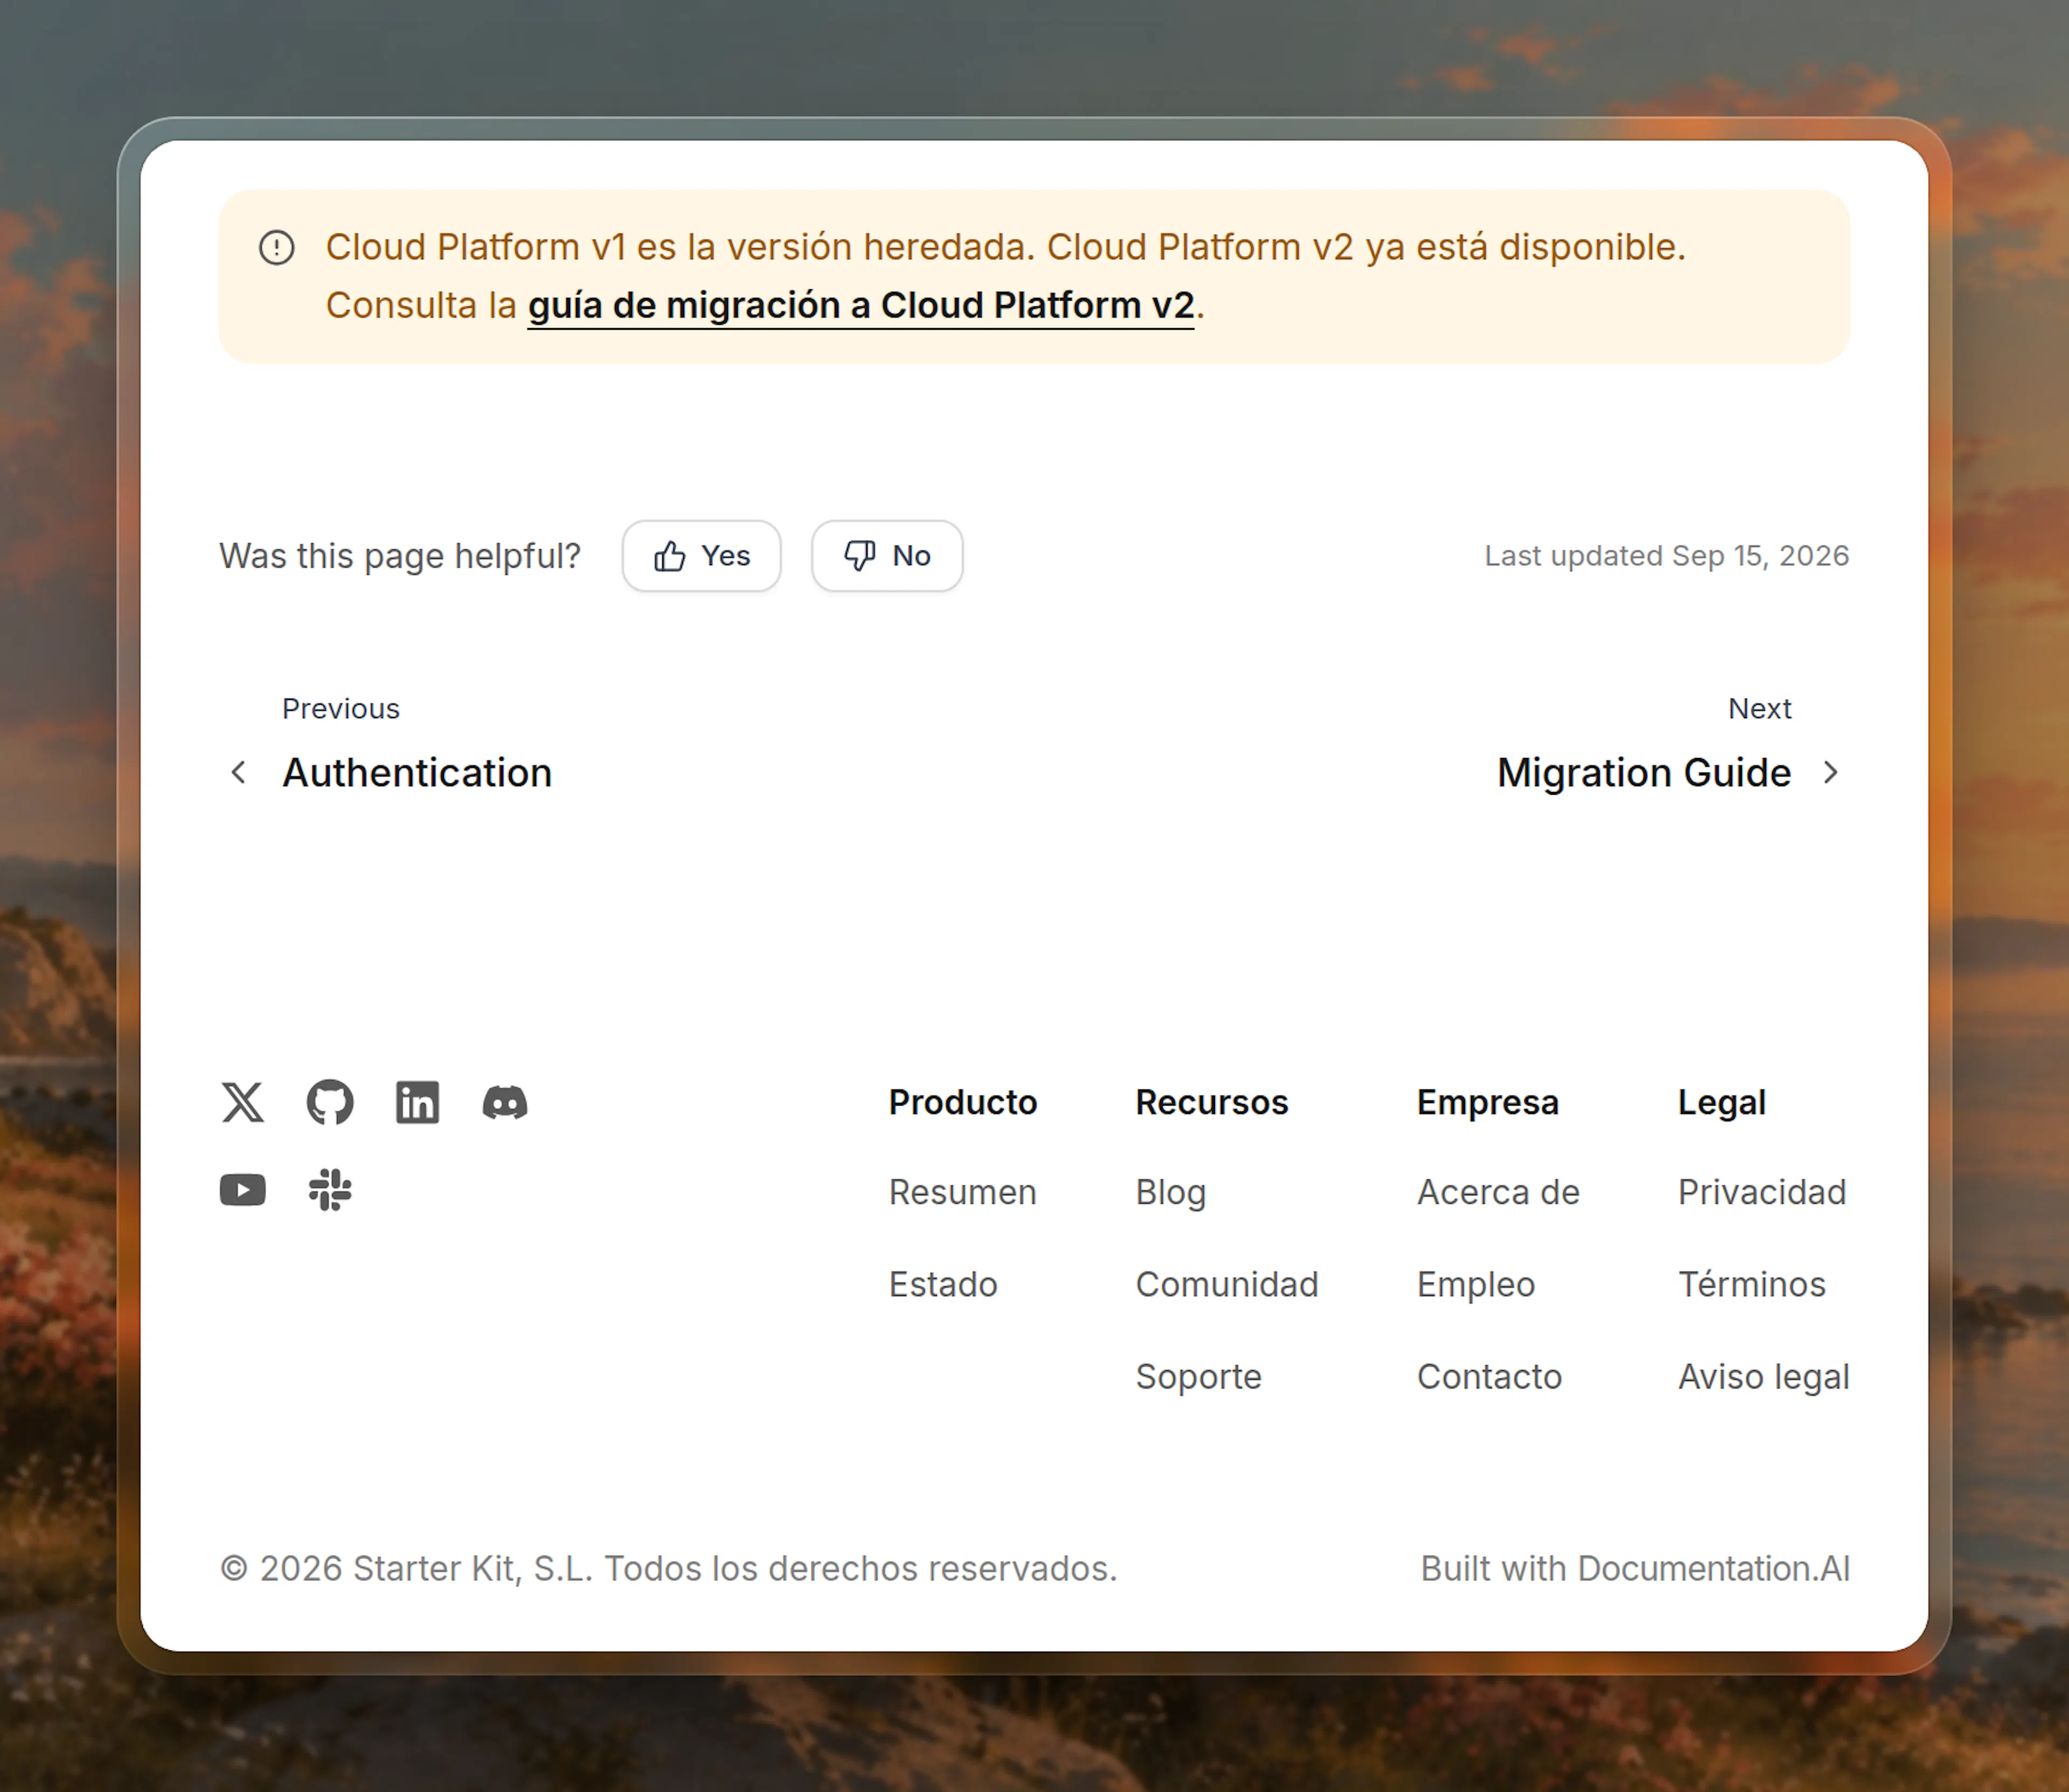2069x1792 pixels.
Task: Click the Empresa column heading
Action: tap(1487, 1102)
